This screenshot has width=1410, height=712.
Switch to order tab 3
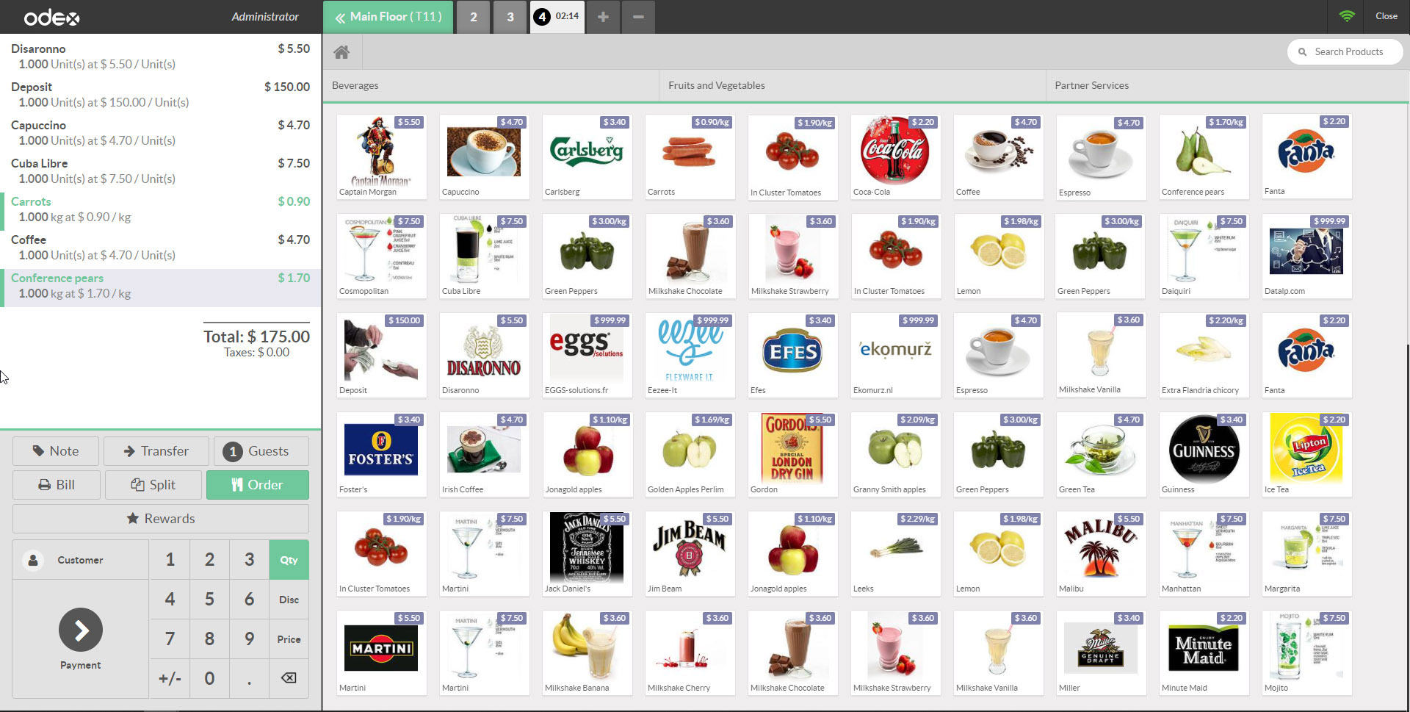click(x=510, y=16)
